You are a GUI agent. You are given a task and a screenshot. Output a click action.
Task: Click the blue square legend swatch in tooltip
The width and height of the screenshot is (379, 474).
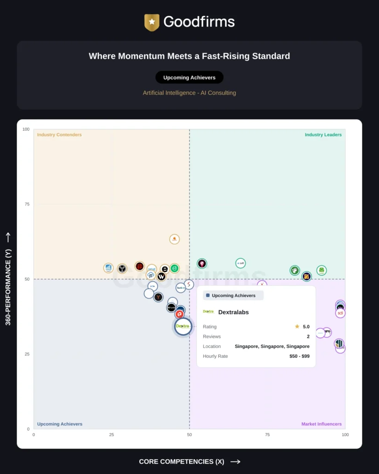point(208,295)
